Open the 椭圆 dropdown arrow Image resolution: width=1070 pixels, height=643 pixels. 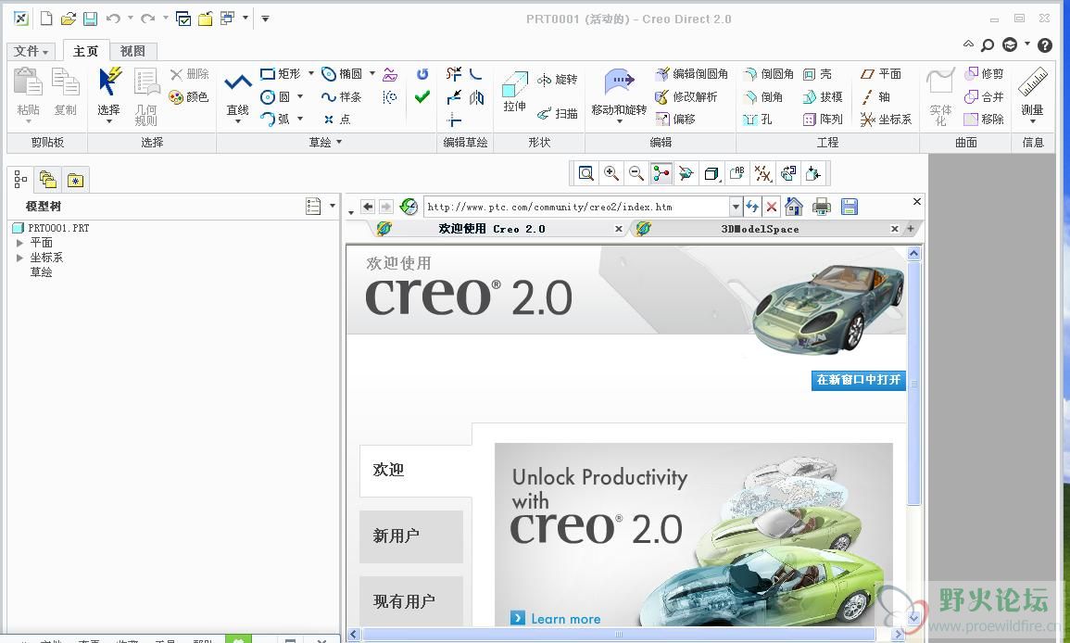tap(371, 73)
